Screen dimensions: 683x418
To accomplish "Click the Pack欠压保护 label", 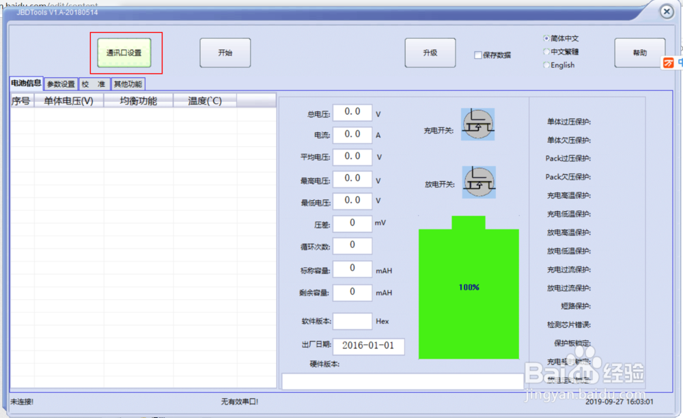I will (568, 177).
